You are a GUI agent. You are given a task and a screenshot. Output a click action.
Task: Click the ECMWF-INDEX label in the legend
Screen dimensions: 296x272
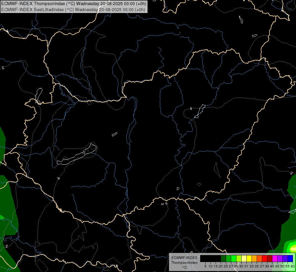coord(184,258)
